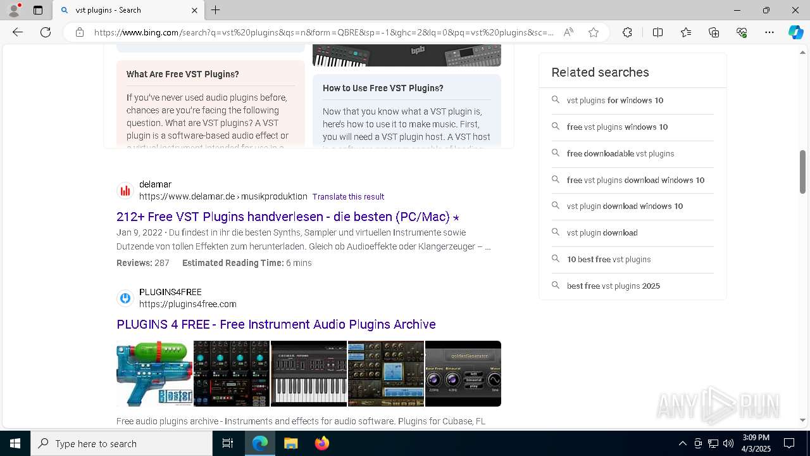Open the PLUGINS4FREE site favicon
Screen dimensions: 810x456
[x=125, y=298]
